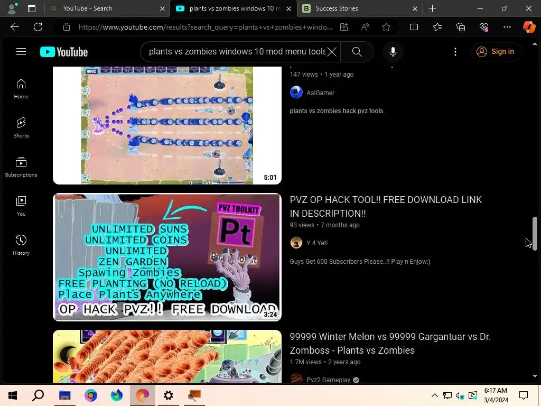Open the Favorites list button
The image size is (541, 406).
point(437,27)
